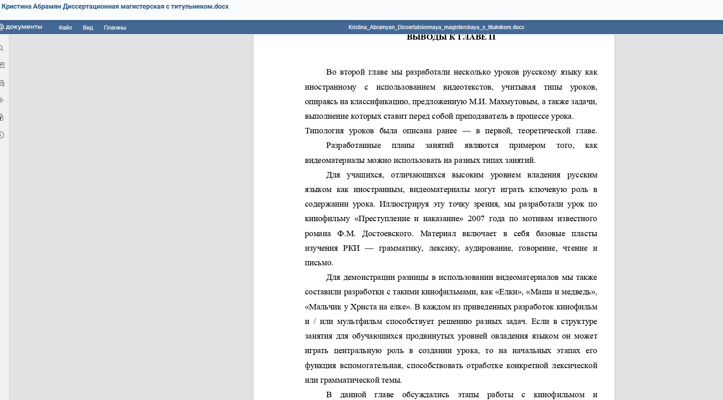The width and height of the screenshot is (723, 400).
Task: Open the comments panel in left sidebar
Action: pos(2,66)
